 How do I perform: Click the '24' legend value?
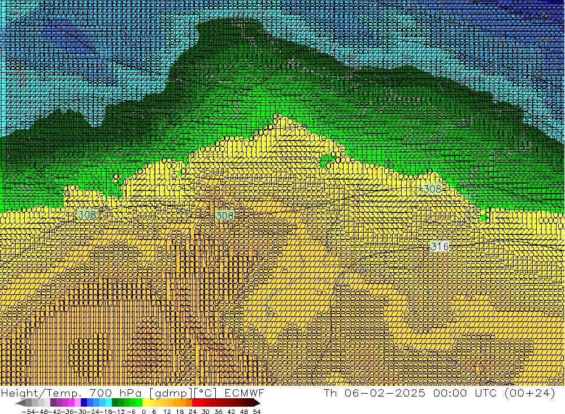[193, 412]
